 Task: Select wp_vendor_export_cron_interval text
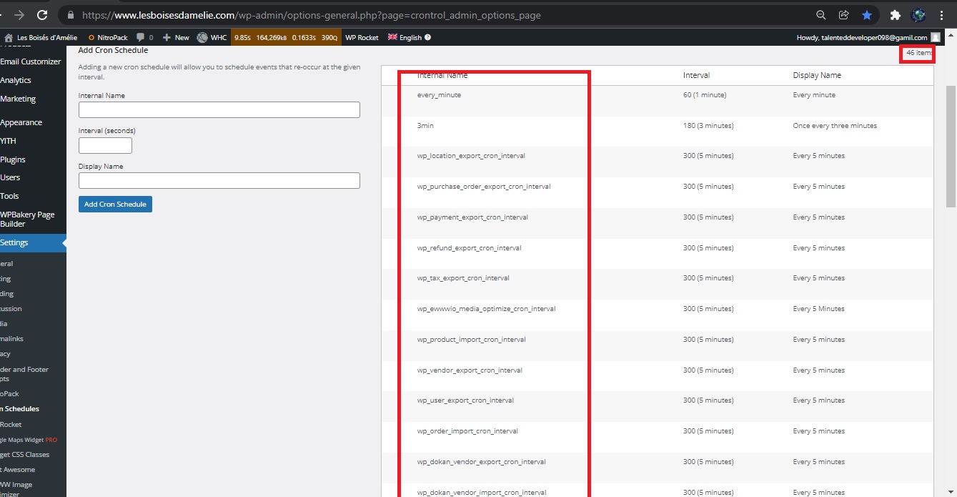click(x=470, y=370)
